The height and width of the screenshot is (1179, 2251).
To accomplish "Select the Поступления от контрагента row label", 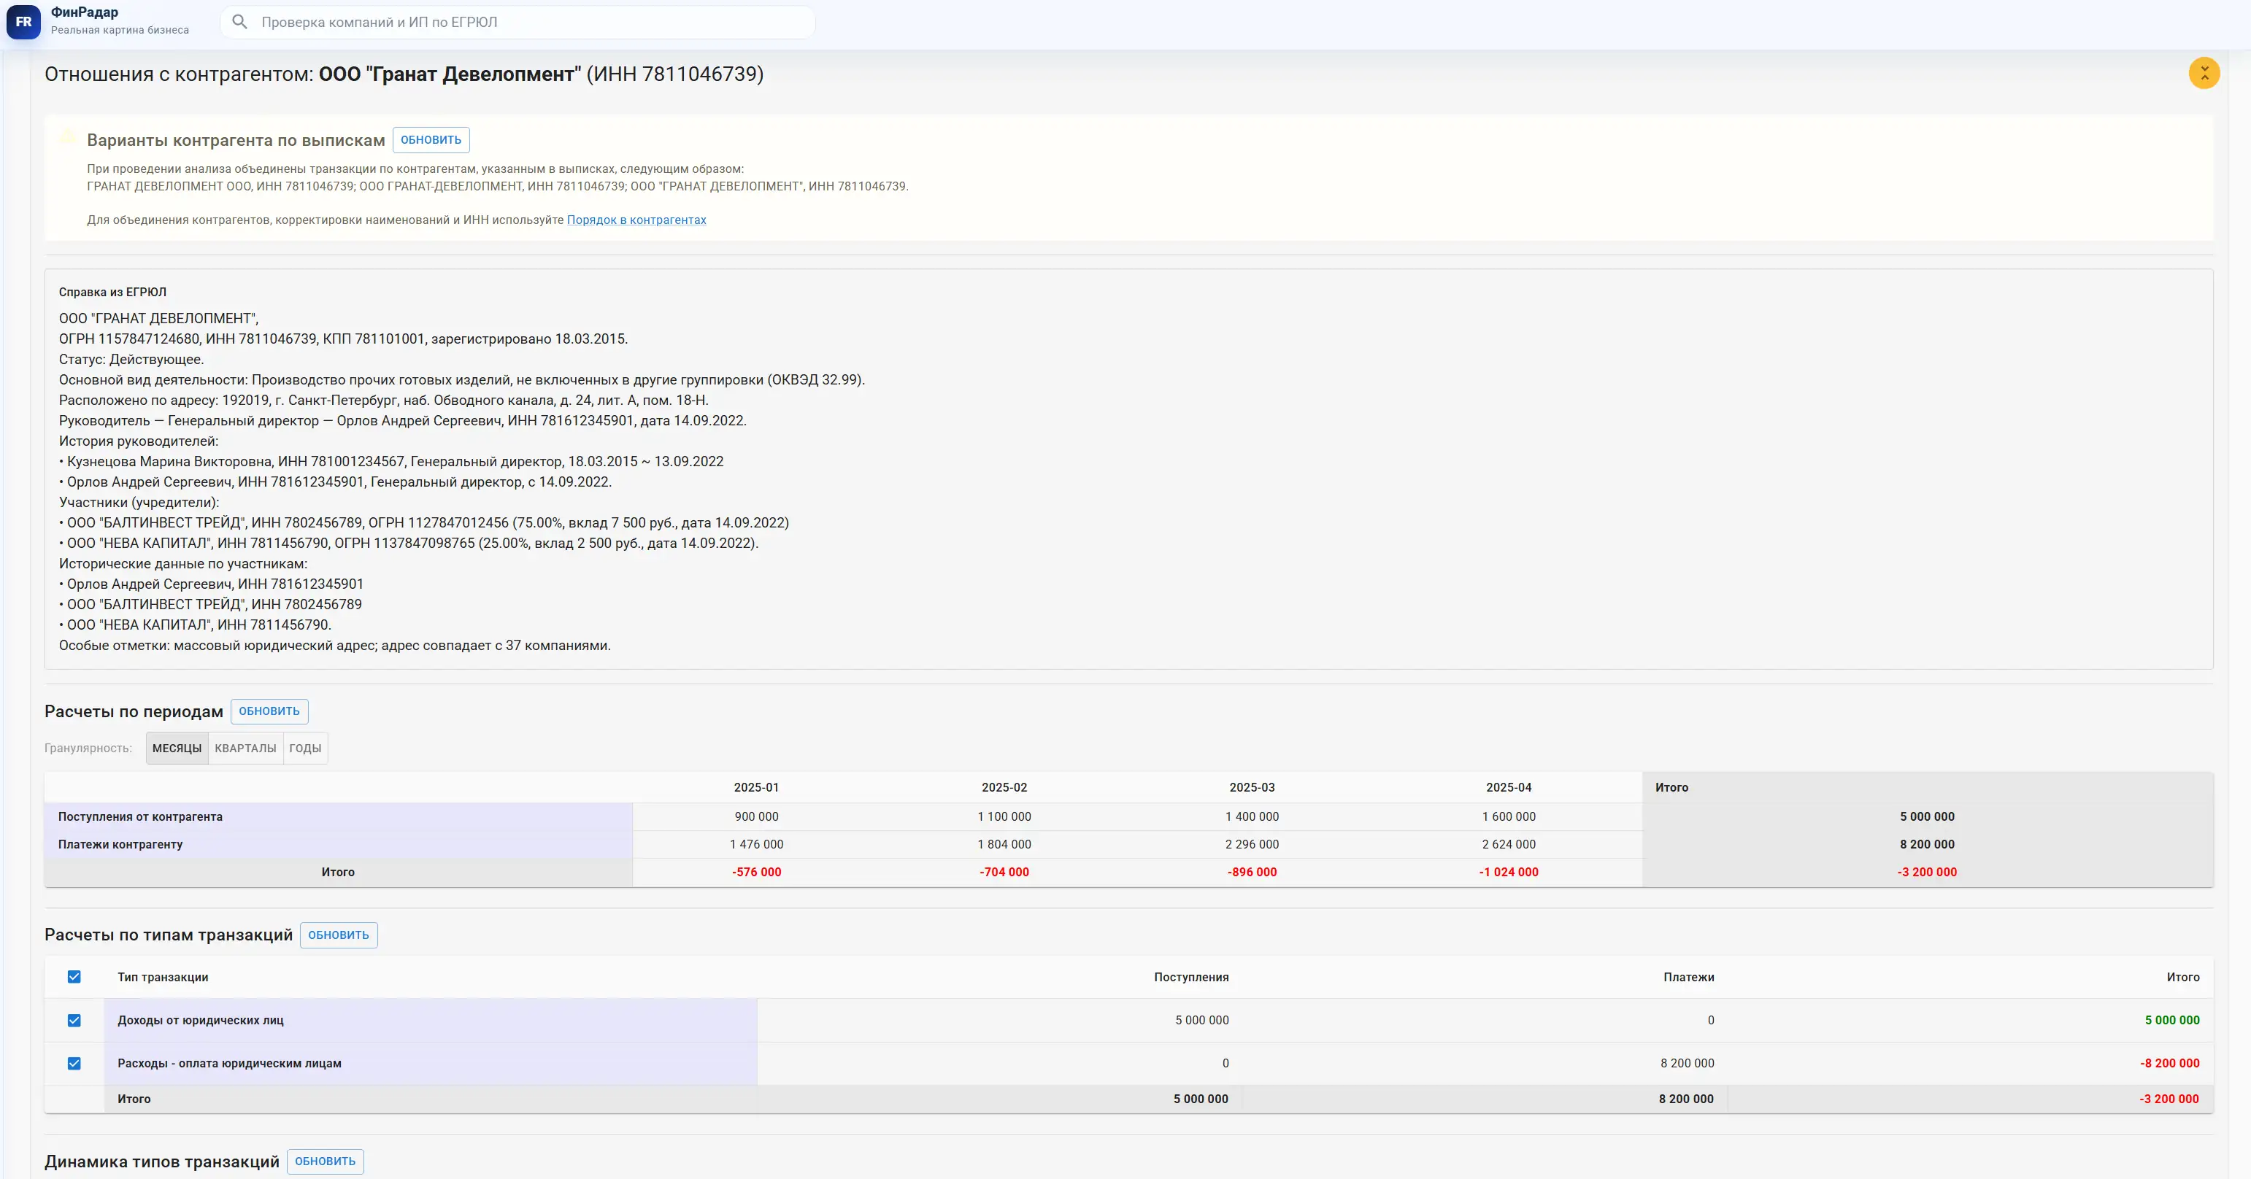I will pyautogui.click(x=141, y=816).
